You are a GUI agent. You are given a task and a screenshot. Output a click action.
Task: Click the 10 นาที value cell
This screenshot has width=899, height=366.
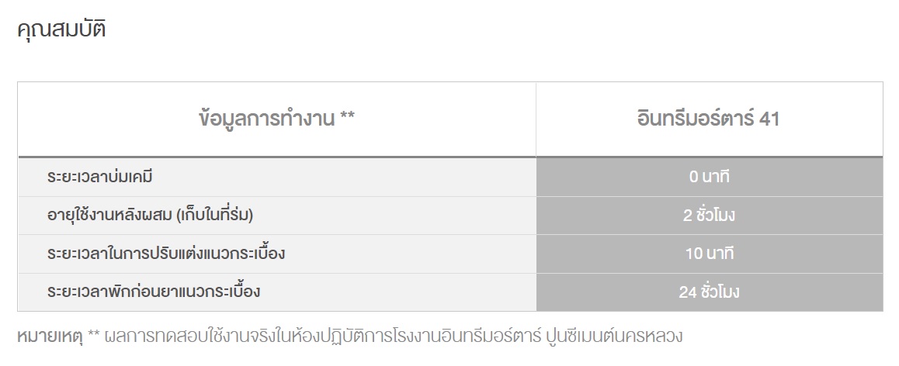point(710,254)
